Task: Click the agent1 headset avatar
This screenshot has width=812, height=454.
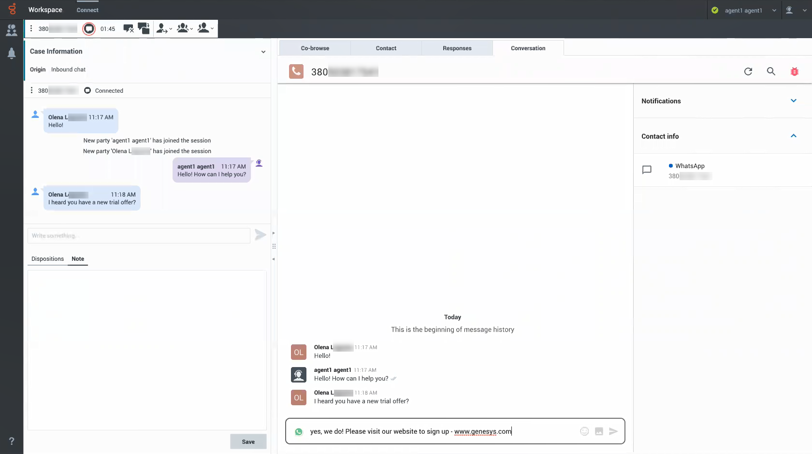Action: (299, 375)
